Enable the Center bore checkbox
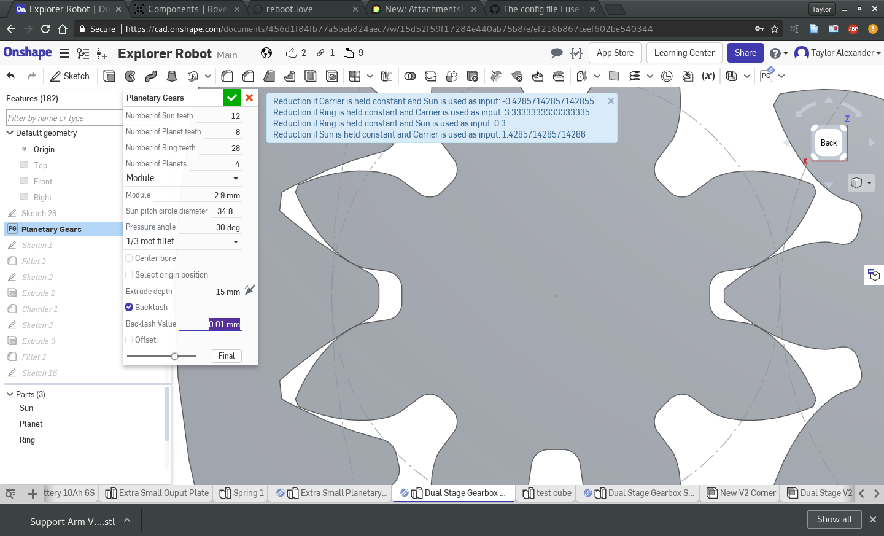 click(x=129, y=258)
